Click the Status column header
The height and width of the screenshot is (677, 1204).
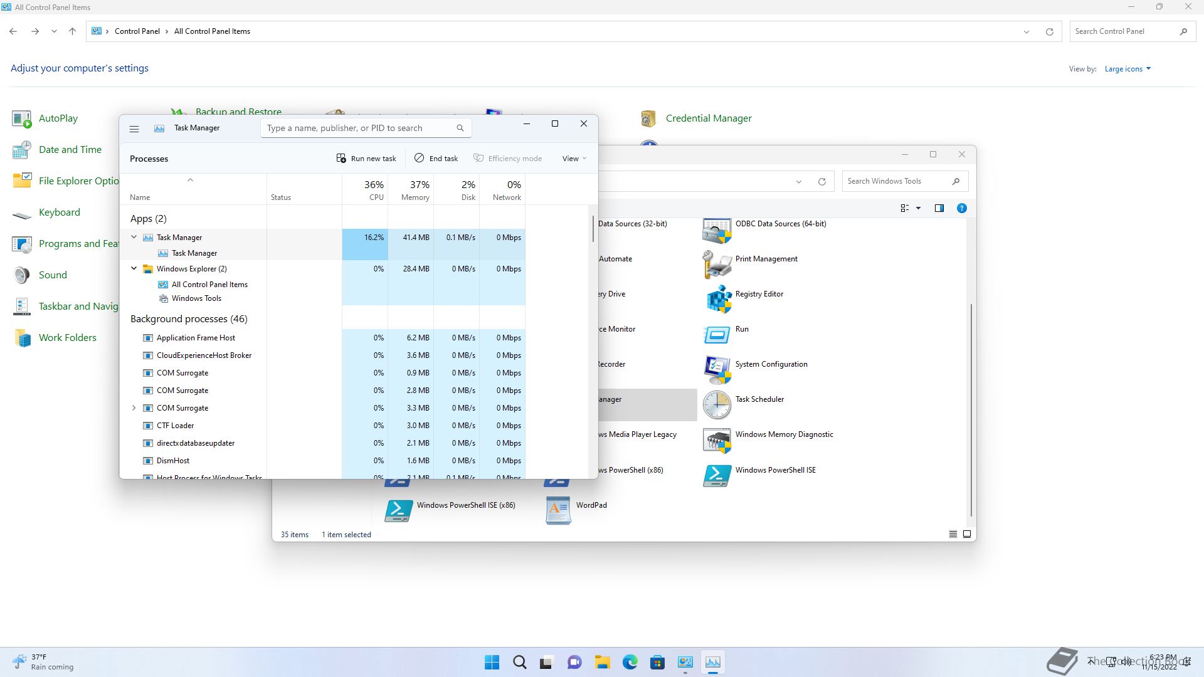(x=304, y=190)
